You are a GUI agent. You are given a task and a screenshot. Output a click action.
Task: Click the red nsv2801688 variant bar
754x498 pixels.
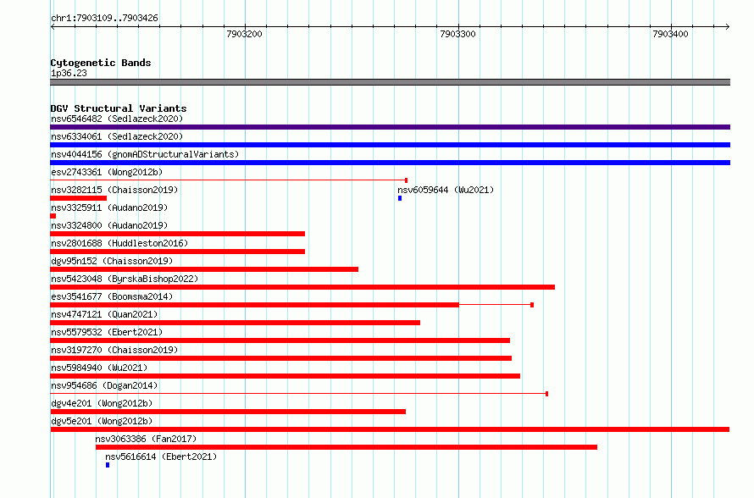coord(177,252)
